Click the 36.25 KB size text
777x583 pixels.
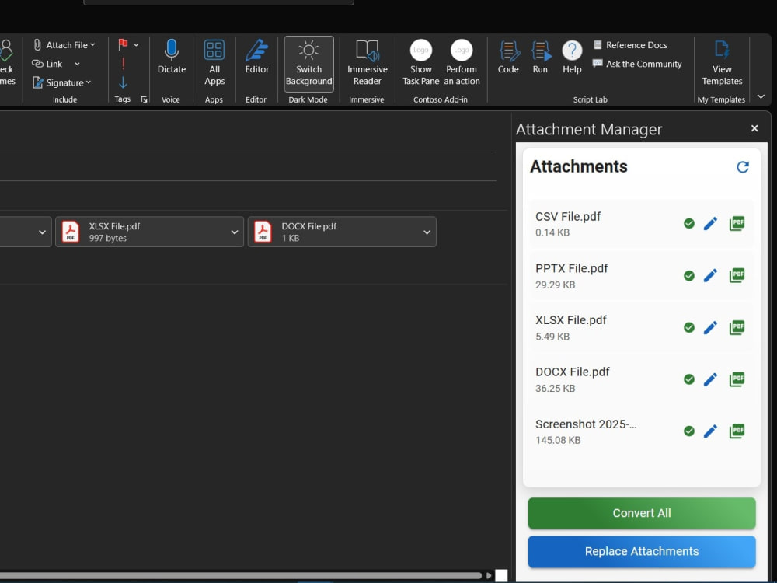coord(555,388)
